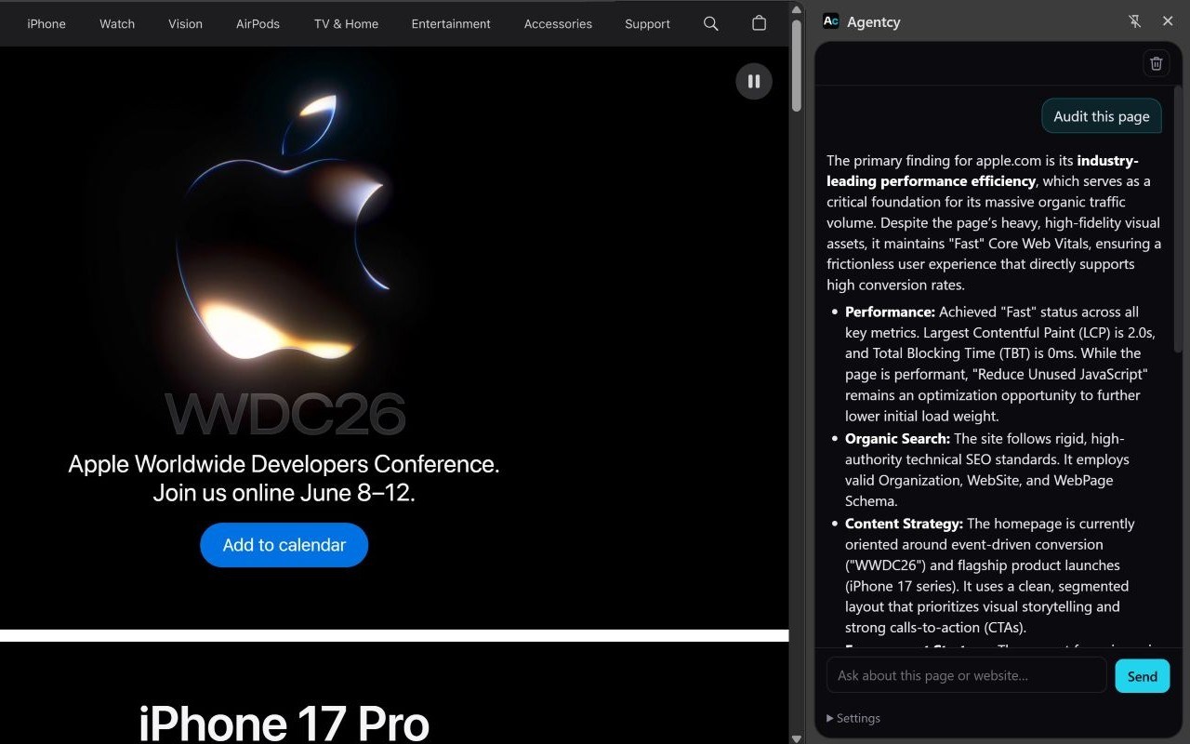Screen dimensions: 1190x744
Task: Click the WWDC26 title text
Action: coord(284,414)
